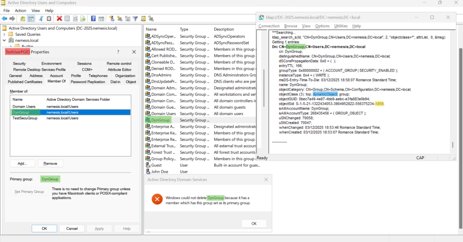Click the Filter funnel toolbar icon

tap(135, 18)
